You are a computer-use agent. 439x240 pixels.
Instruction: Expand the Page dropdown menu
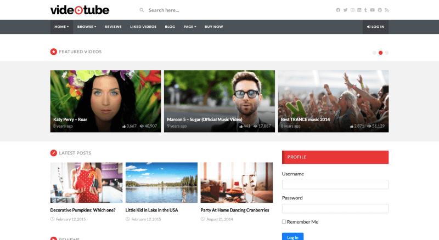[x=190, y=27]
